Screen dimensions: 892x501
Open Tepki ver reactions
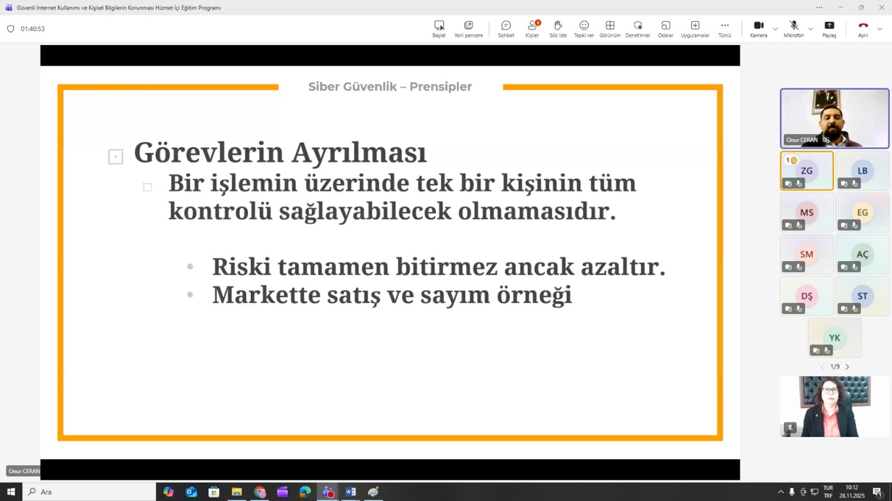[x=584, y=28]
